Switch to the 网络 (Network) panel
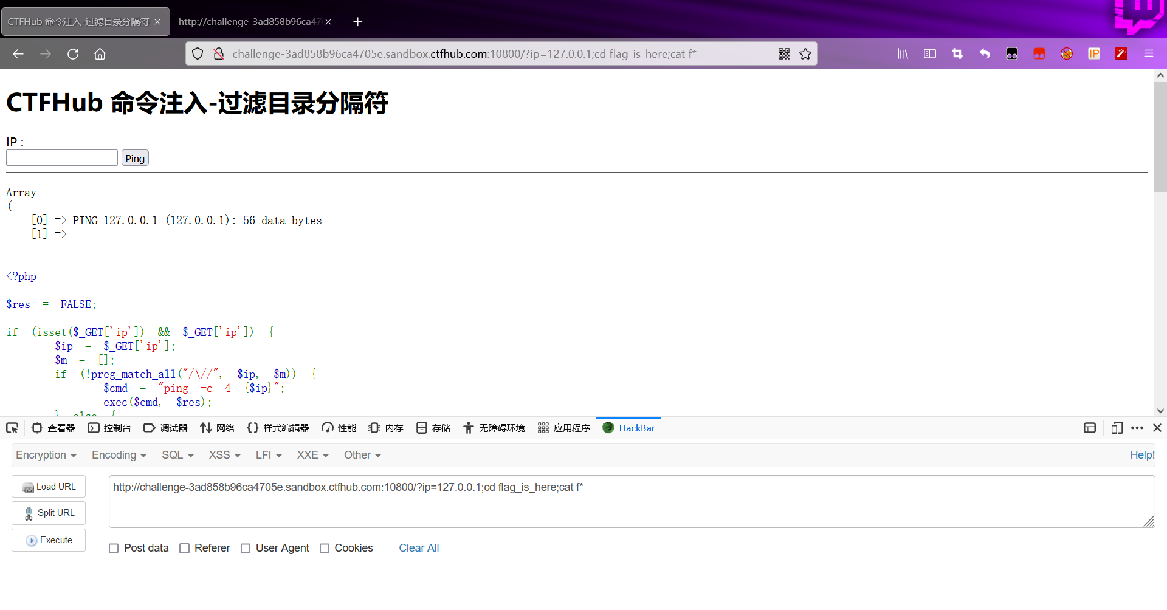Image resolution: width=1167 pixels, height=610 pixels. [218, 428]
